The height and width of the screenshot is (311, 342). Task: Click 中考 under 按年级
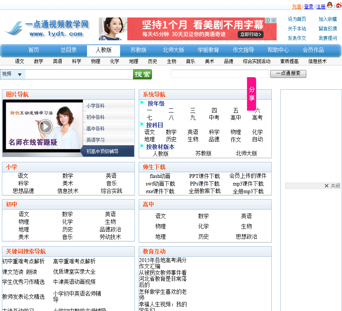click(x=214, y=117)
